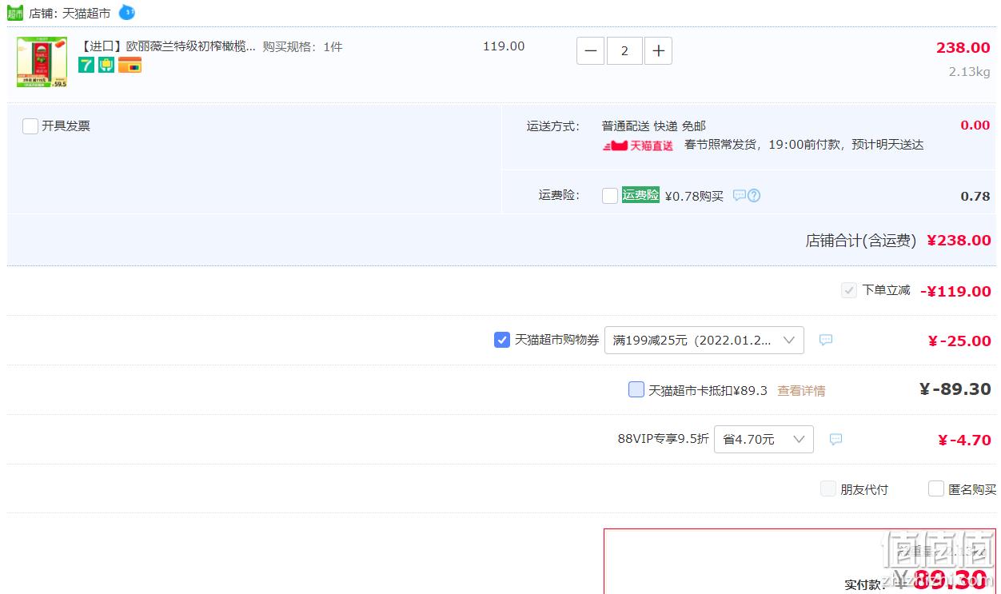The width and height of the screenshot is (1001, 594).
Task: Increase quantity with the plus button
Action: tap(658, 51)
